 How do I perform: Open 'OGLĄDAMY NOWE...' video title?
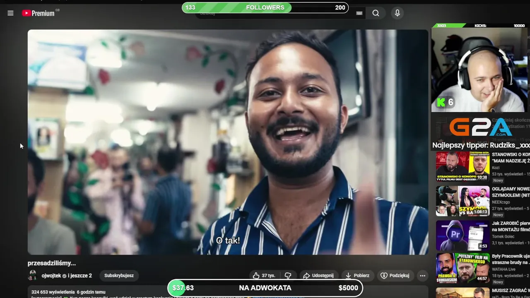coord(511,192)
